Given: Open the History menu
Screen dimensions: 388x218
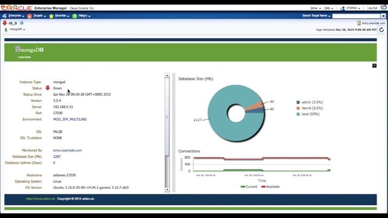Looking at the screenshot, I should [x=84, y=16].
